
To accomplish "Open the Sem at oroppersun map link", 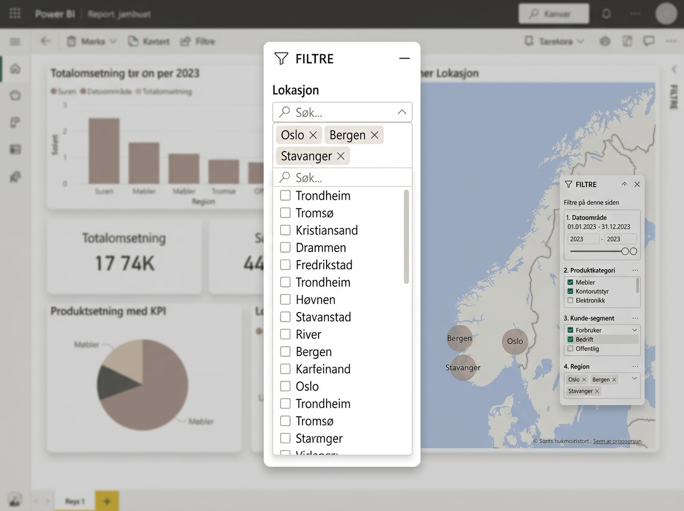I will pos(617,441).
